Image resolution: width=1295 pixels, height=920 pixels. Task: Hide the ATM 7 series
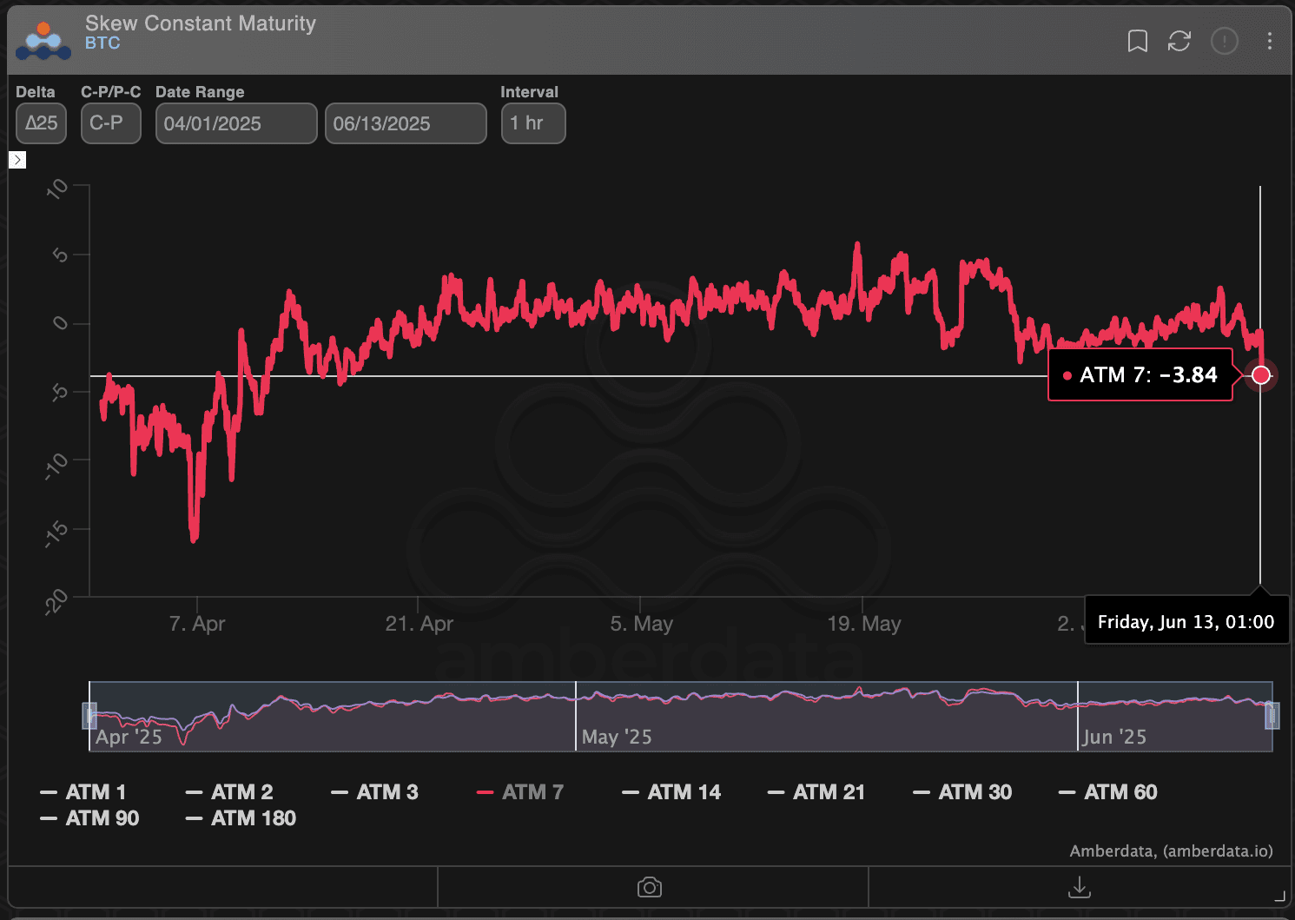(x=519, y=791)
